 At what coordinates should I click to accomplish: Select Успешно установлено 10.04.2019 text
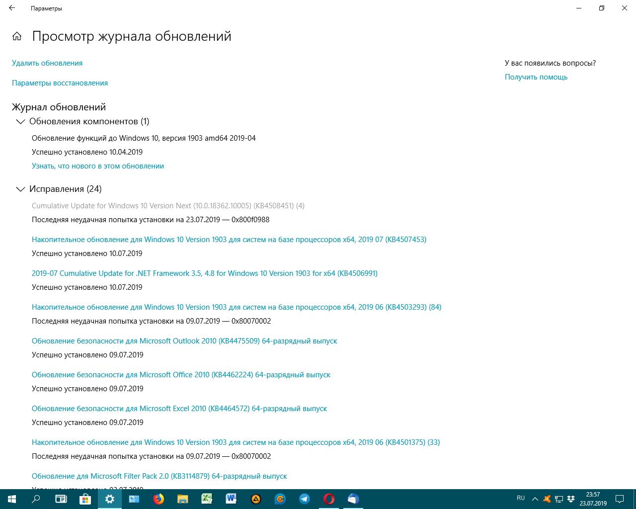[x=87, y=152]
